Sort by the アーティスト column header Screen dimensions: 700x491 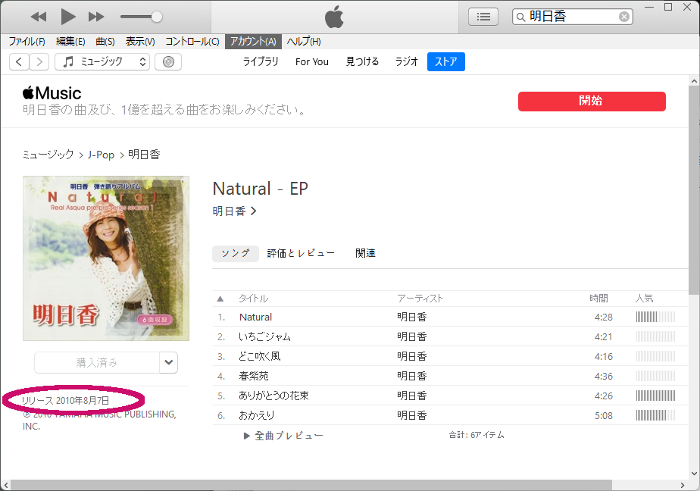point(420,299)
